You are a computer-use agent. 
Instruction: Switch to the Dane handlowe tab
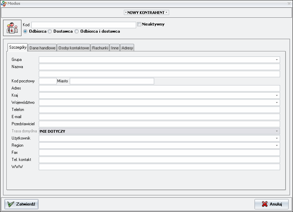(x=43, y=48)
